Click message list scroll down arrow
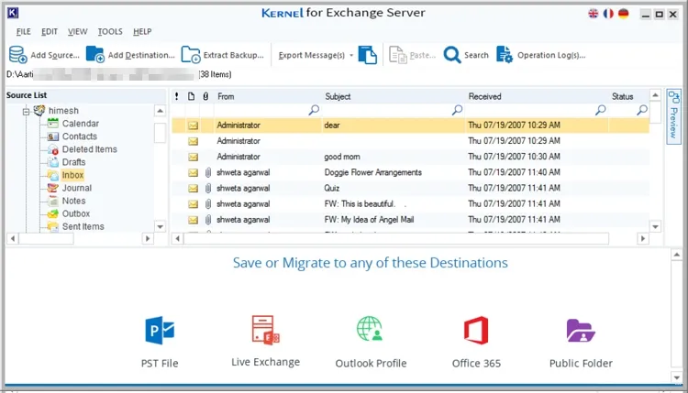This screenshot has height=393, width=688. (x=655, y=227)
